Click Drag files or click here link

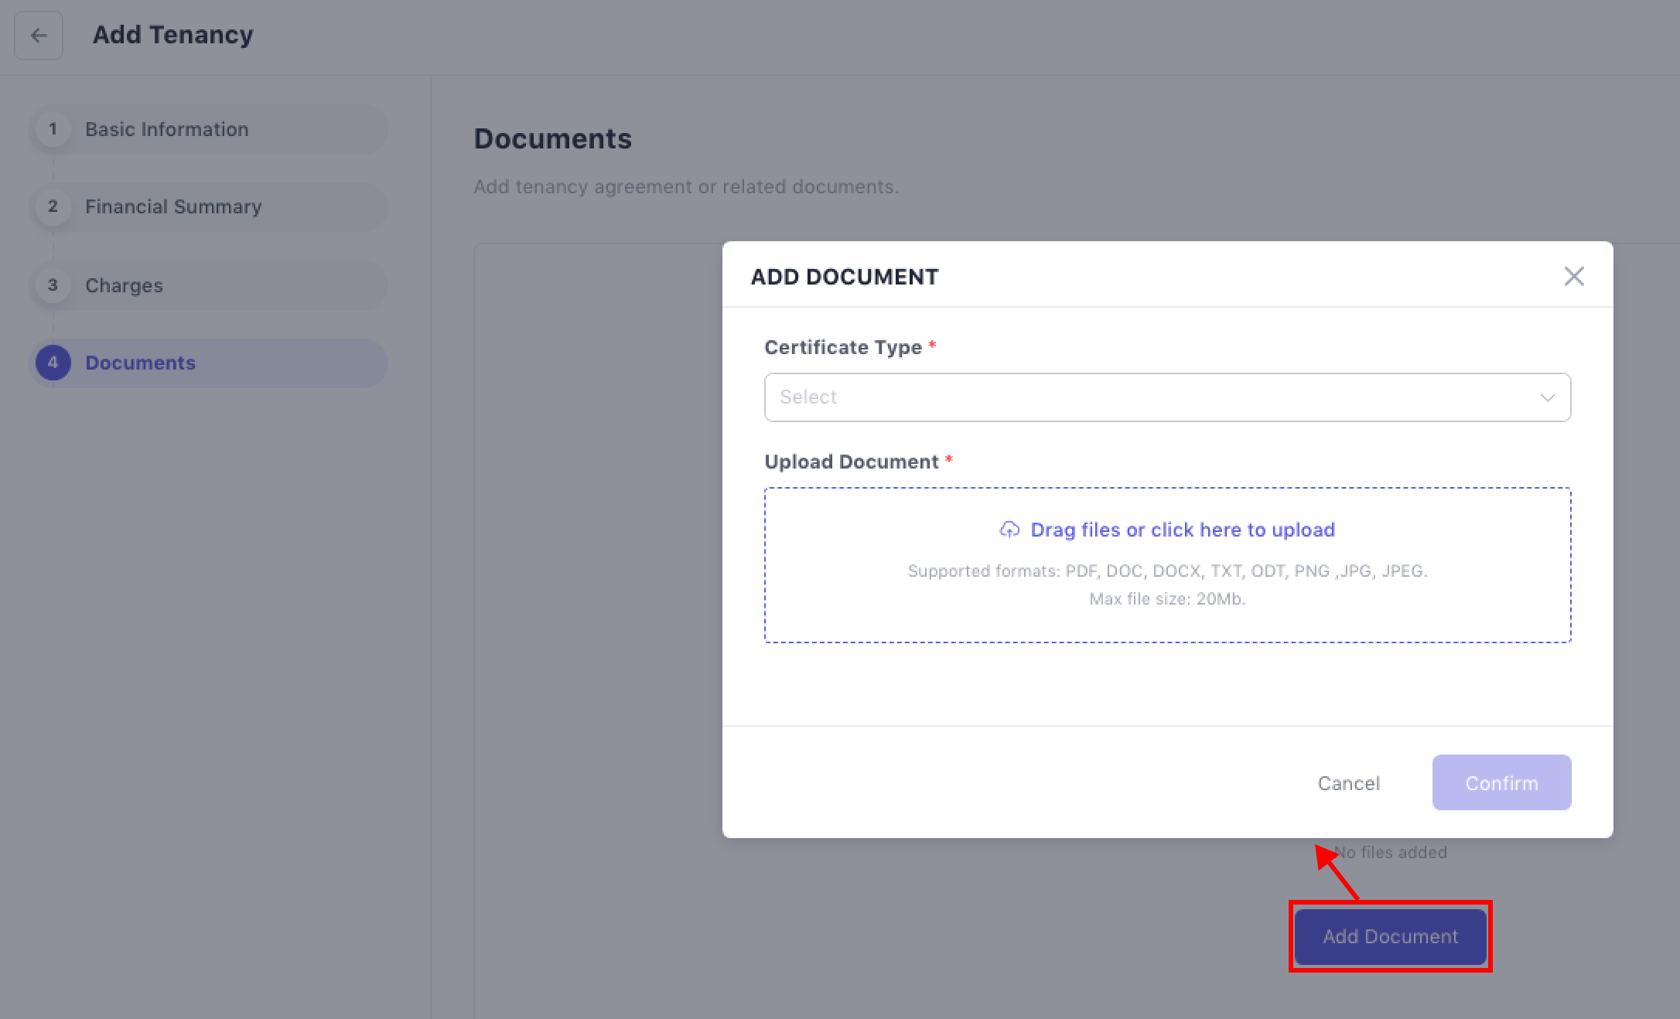[1182, 530]
